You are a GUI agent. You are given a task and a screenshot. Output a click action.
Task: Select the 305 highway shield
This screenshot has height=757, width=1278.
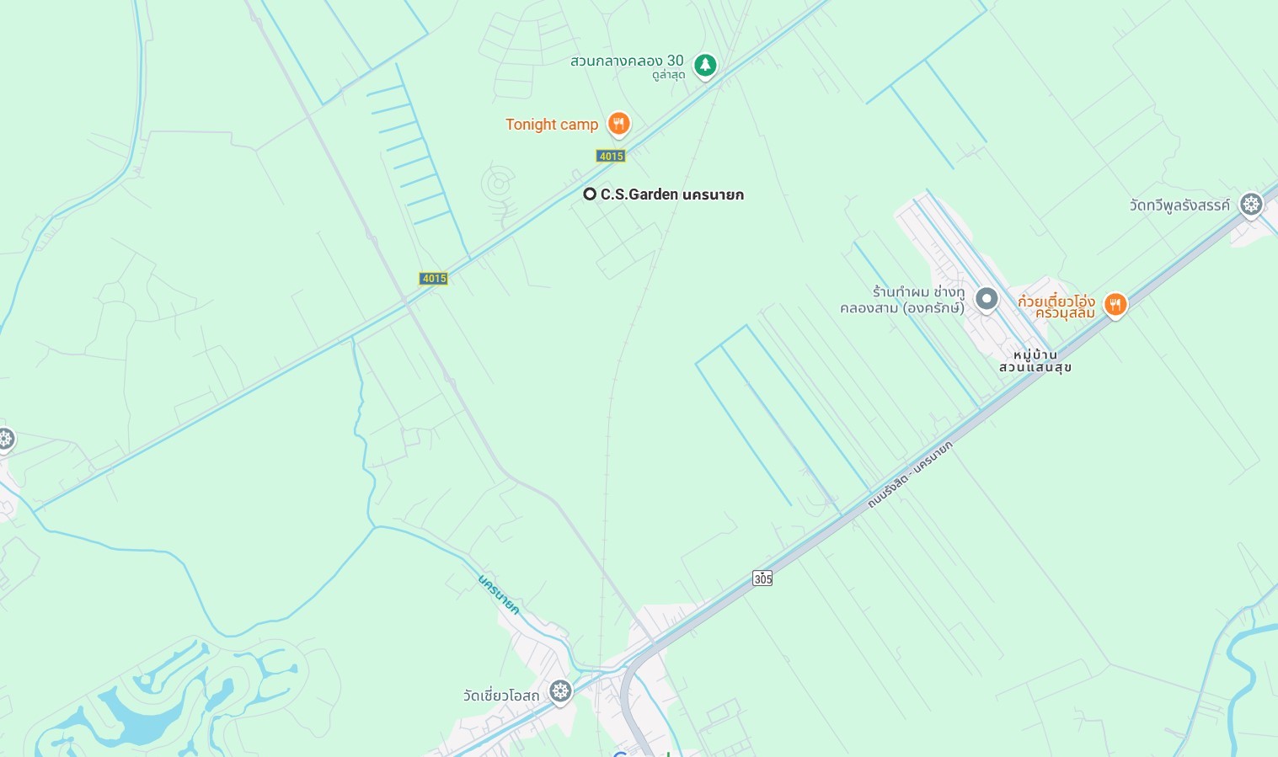point(762,578)
